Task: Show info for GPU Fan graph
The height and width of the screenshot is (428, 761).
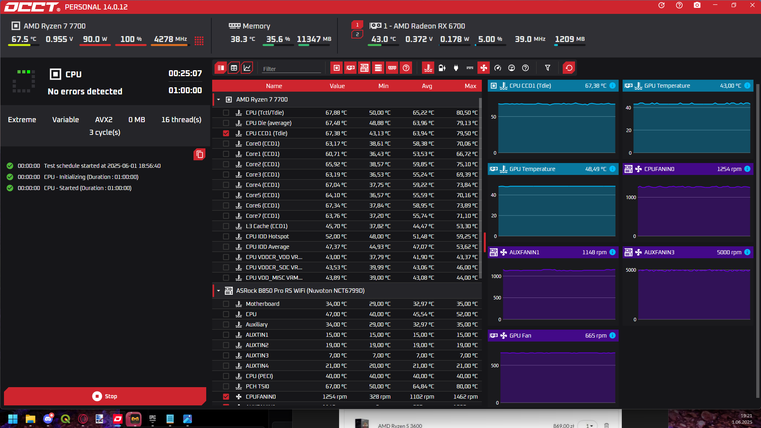Action: (x=612, y=336)
